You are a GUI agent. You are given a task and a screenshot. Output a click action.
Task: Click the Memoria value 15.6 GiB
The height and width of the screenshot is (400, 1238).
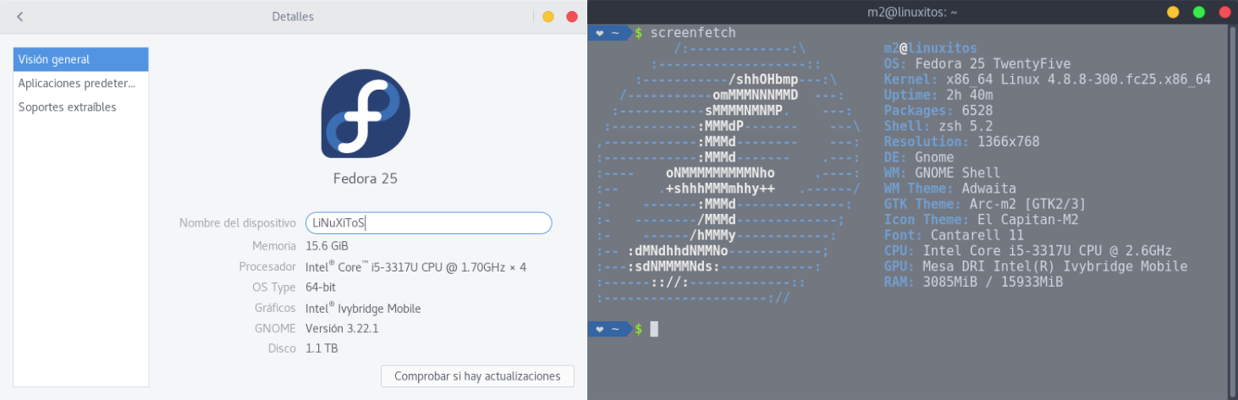327,246
